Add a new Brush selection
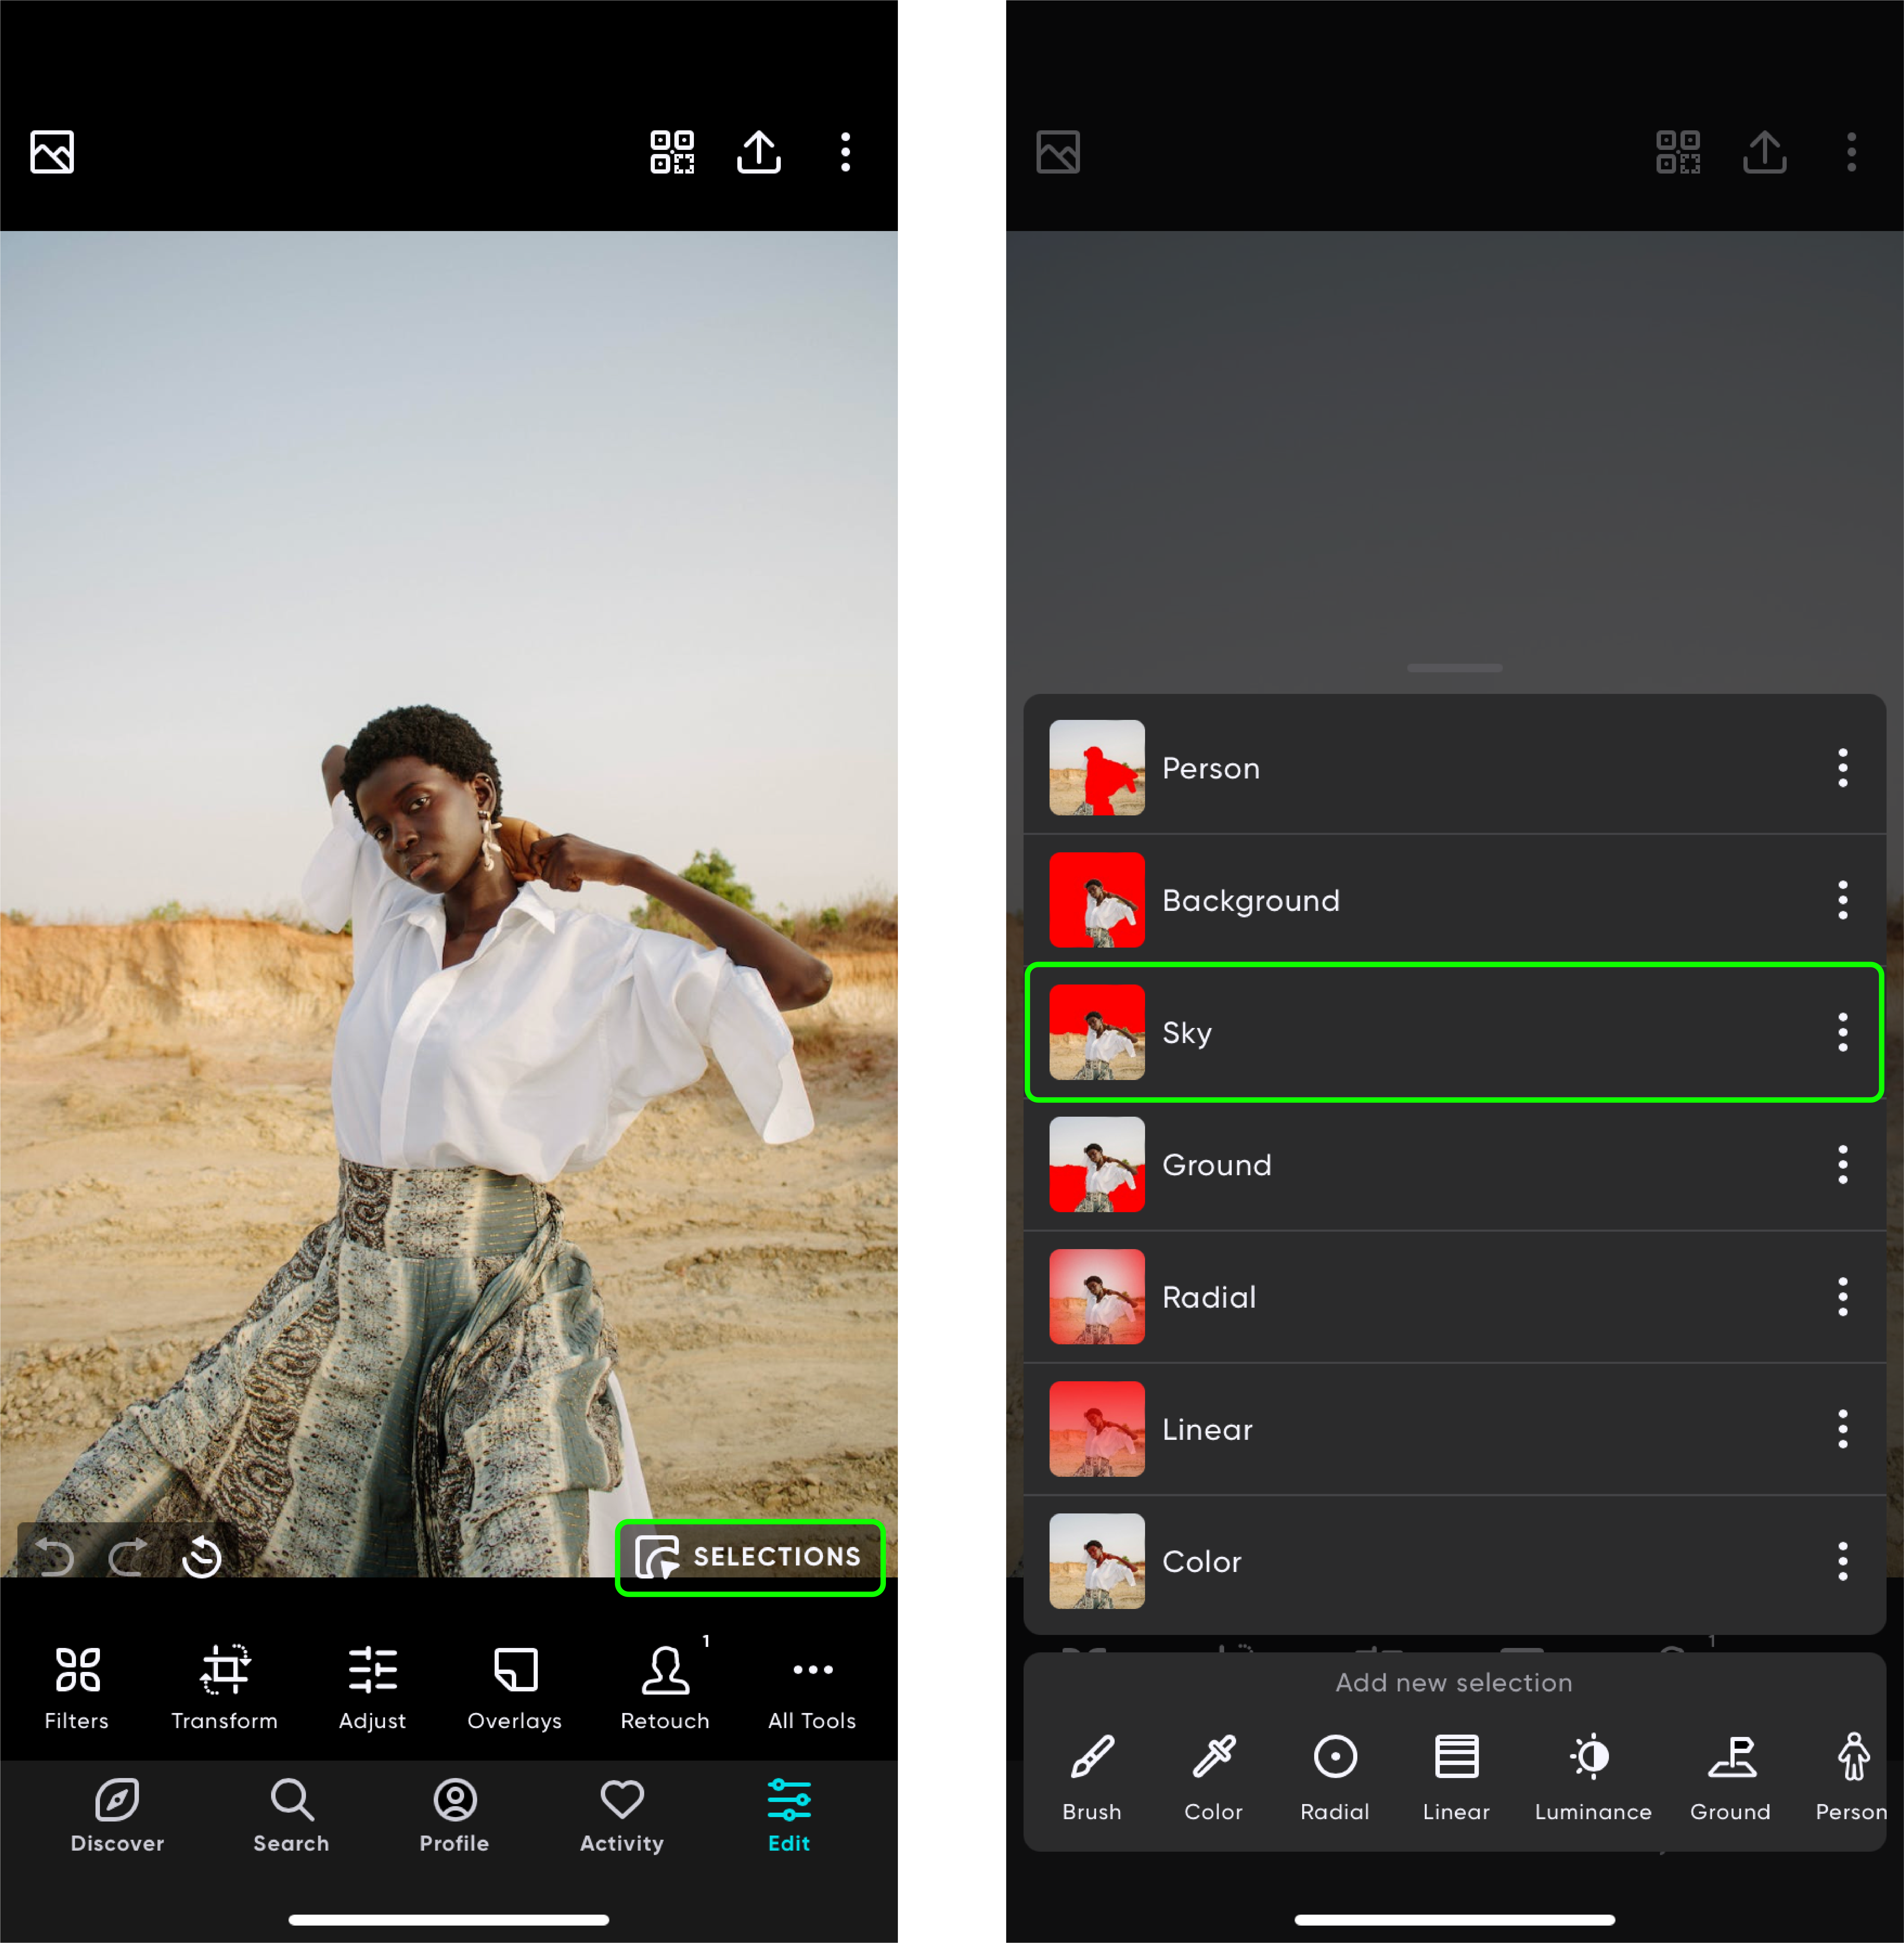Image resolution: width=1904 pixels, height=1943 pixels. 1092,1778
